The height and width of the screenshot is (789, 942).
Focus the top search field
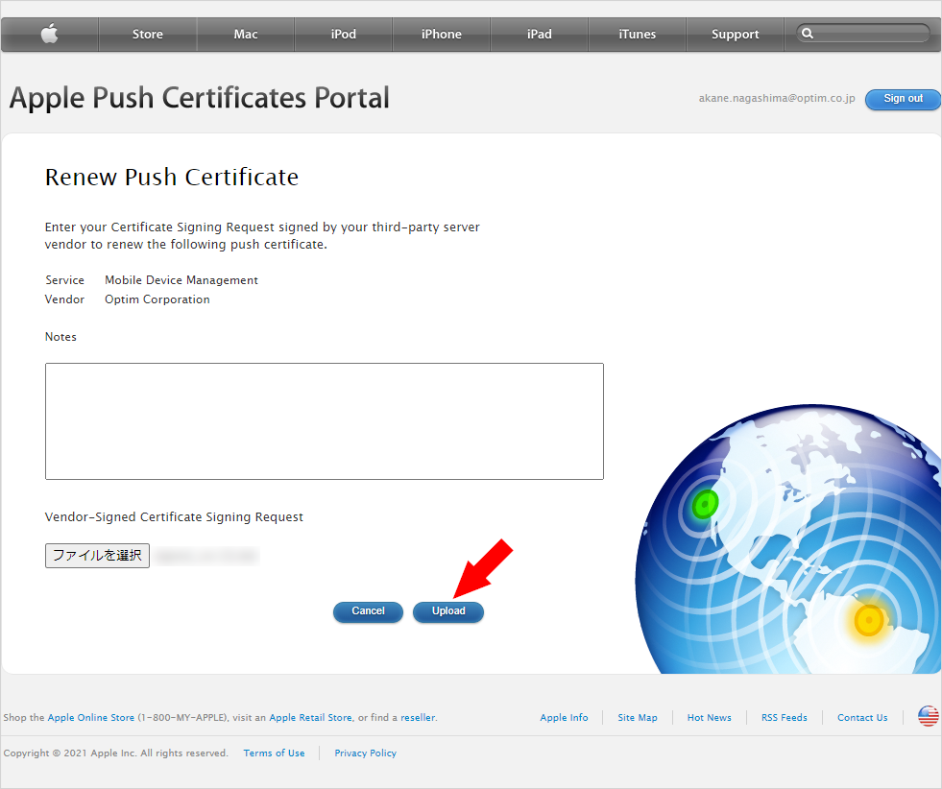[863, 34]
